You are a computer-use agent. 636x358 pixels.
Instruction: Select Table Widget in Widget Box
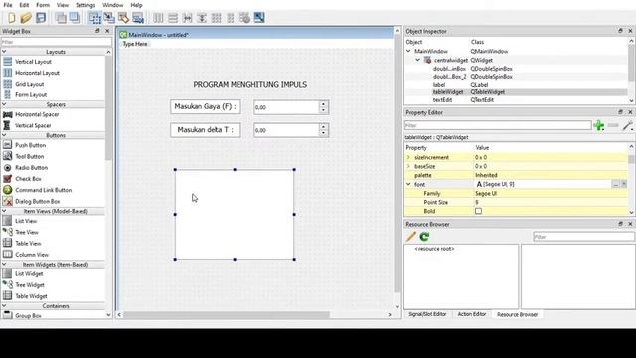pos(31,296)
